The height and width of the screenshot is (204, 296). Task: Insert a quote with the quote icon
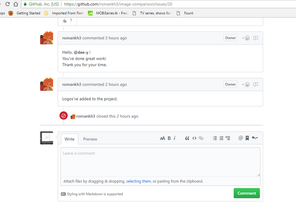tap(187, 138)
